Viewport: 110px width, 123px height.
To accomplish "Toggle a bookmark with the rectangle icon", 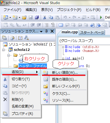I will (61, 25).
